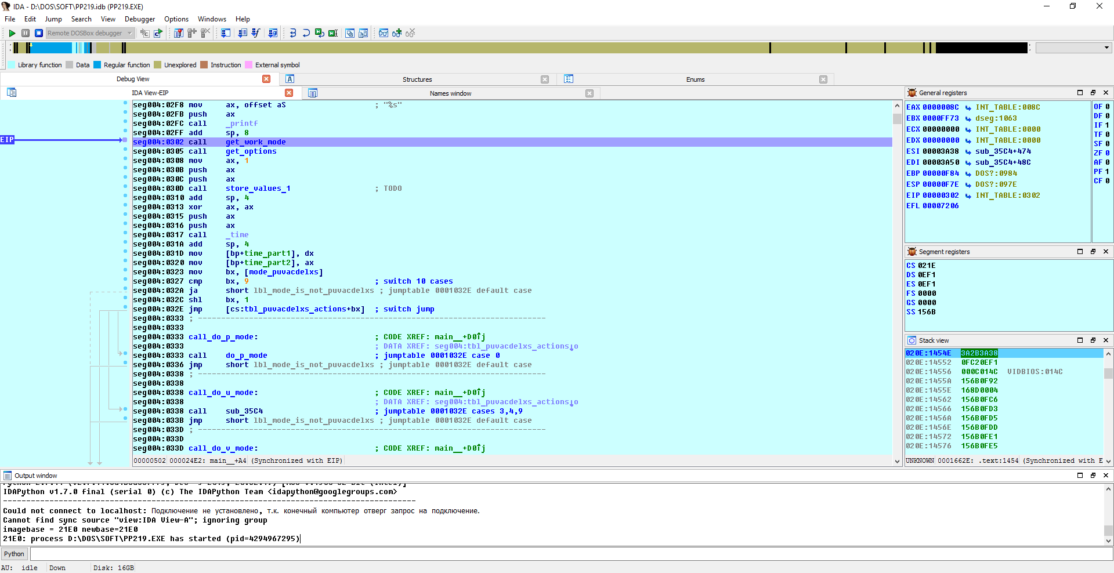This screenshot has width=1114, height=573.
Task: Open the Remote DOSBox debugger dropdown
Action: click(x=91, y=33)
